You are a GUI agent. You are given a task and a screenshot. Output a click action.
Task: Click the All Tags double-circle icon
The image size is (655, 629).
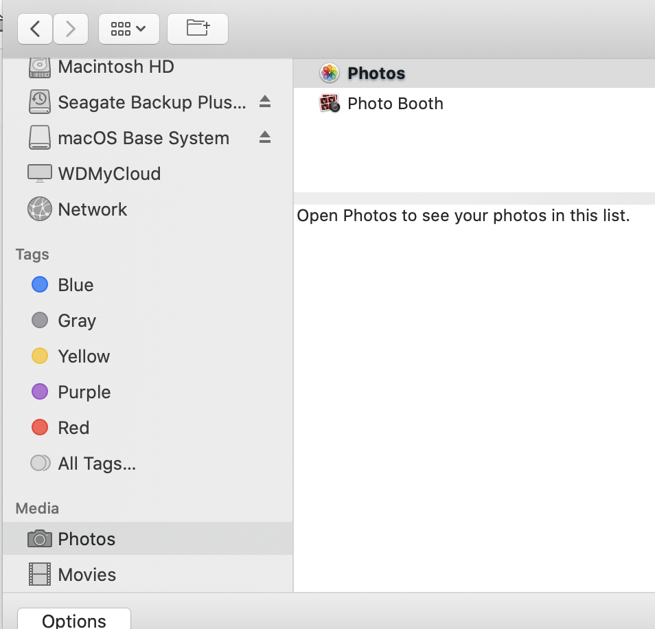(x=41, y=463)
